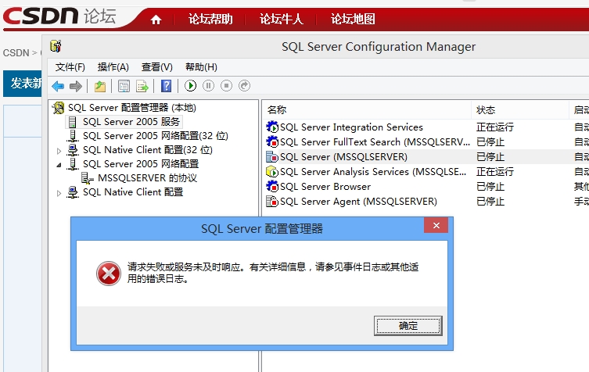
Task: Click the 名称 column header
Action: click(278, 110)
